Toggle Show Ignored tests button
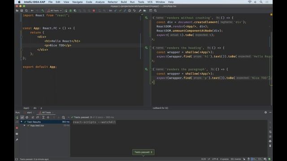Viewport: 287px width, 161px height. pos(27,117)
